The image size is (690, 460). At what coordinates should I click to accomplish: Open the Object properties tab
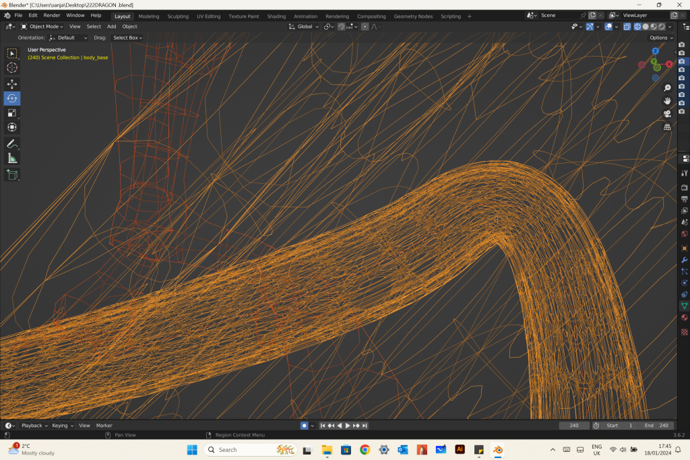(x=685, y=249)
